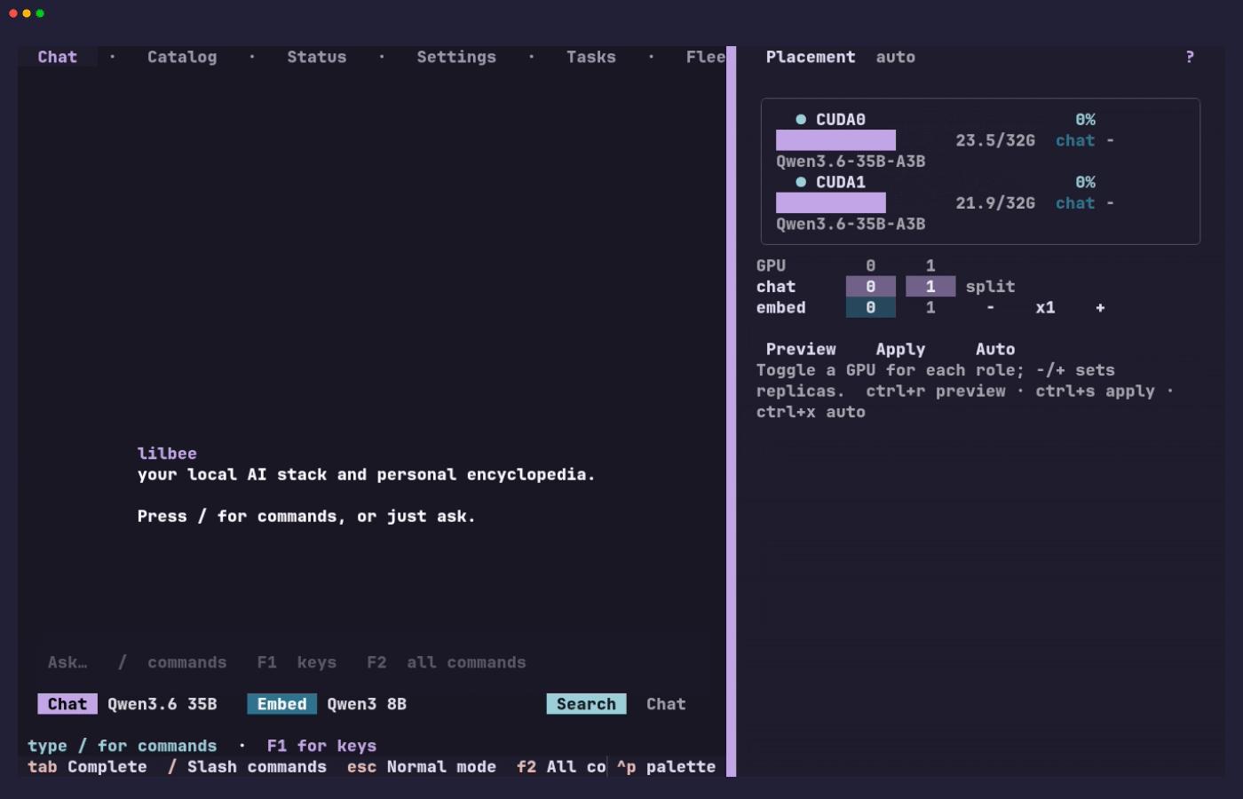Click CUDA0's Qwen3.6-35B-A3B model name
This screenshot has height=799, width=1243.
click(x=851, y=162)
